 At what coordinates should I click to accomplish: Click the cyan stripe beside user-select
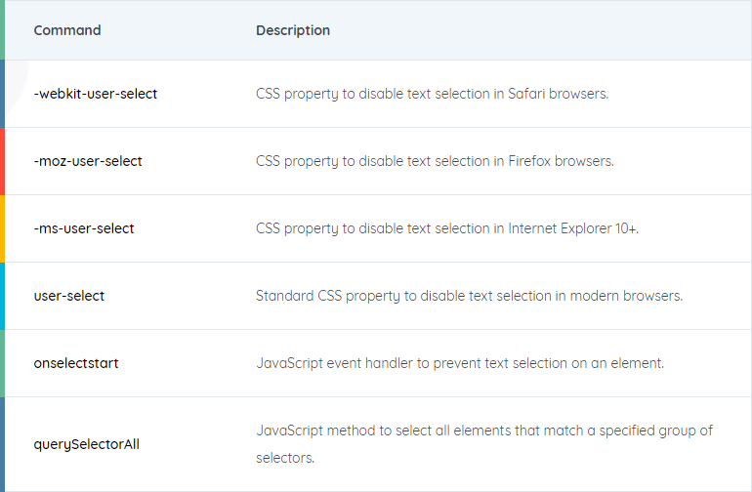tap(2, 296)
